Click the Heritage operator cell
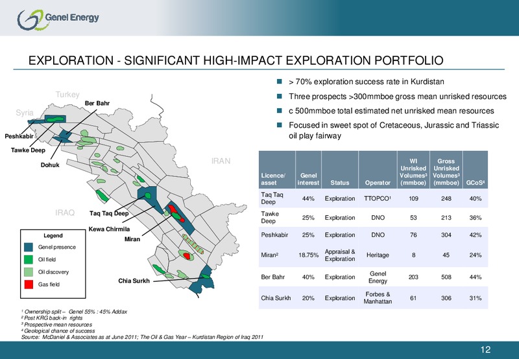 pos(378,255)
